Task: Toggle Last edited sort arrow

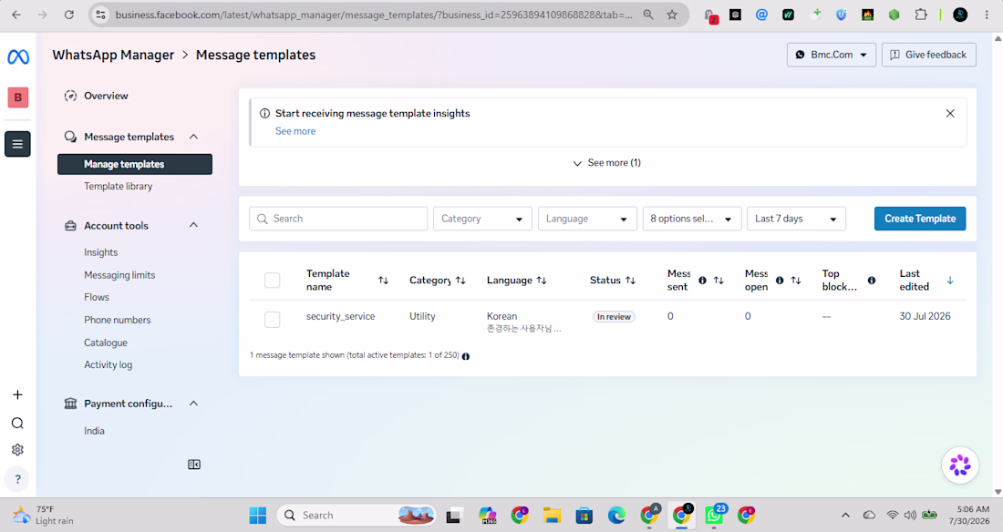Action: [x=950, y=280]
